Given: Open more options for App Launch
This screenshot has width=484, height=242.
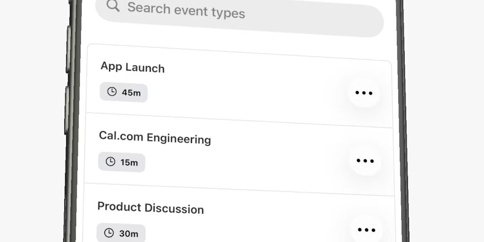Looking at the screenshot, I should point(363,93).
